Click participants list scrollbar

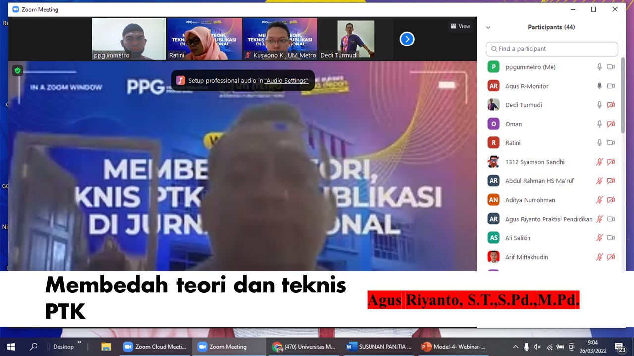tap(623, 96)
